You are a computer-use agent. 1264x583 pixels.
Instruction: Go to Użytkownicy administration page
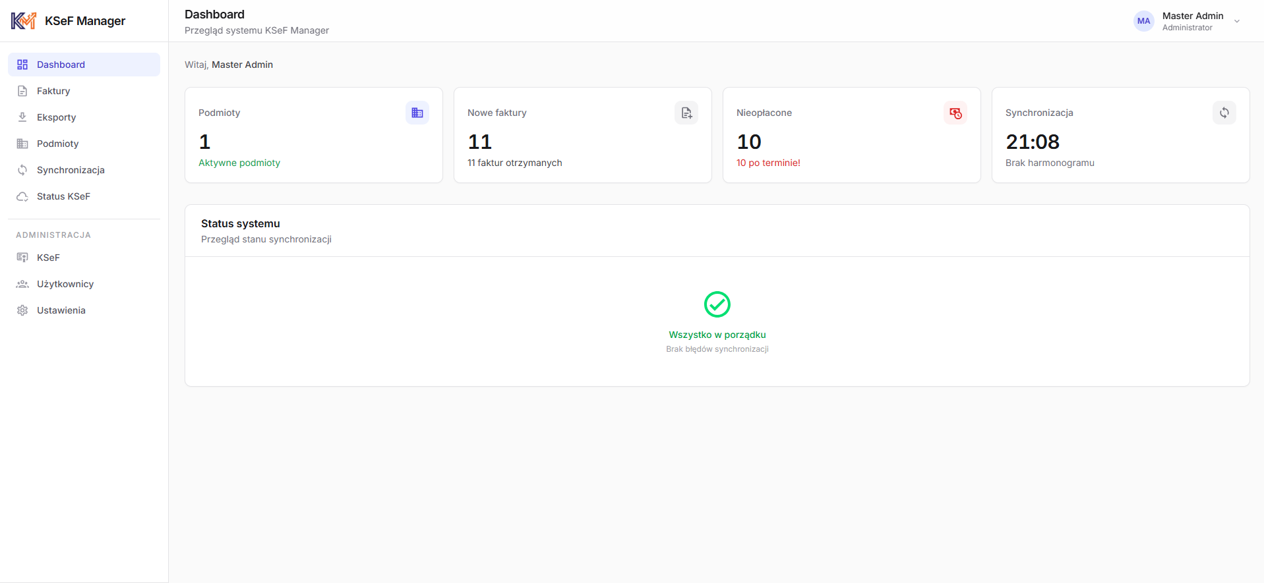pyautogui.click(x=84, y=284)
